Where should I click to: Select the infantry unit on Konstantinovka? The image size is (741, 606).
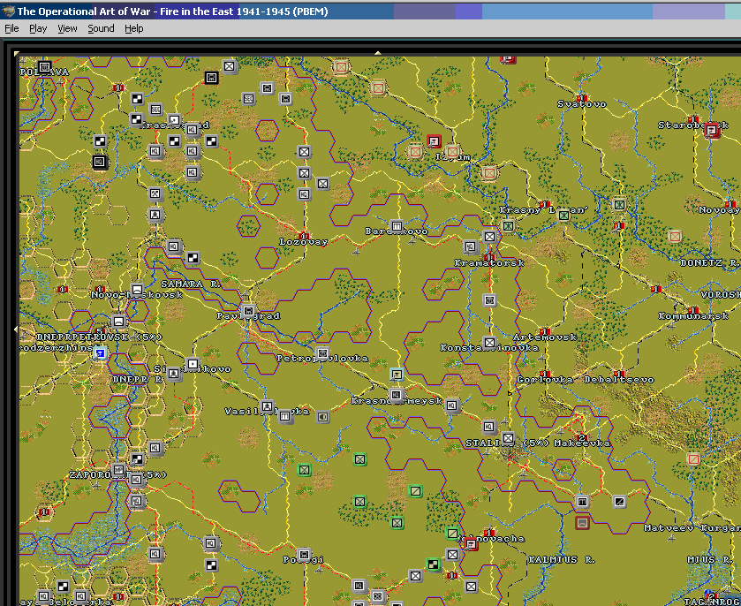click(x=489, y=343)
